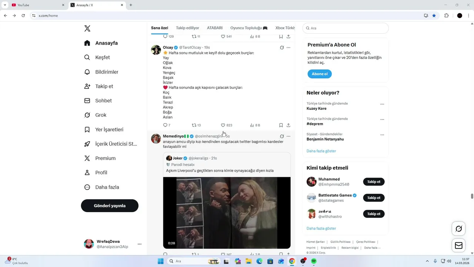This screenshot has width=474, height=267.
Task: Open options for #deprem trend
Action: tap(382, 119)
